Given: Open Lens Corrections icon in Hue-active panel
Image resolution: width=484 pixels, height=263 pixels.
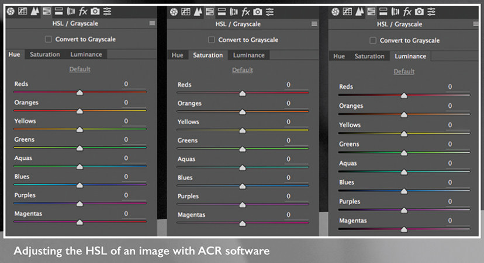Looking at the screenshot, I should [x=71, y=12].
